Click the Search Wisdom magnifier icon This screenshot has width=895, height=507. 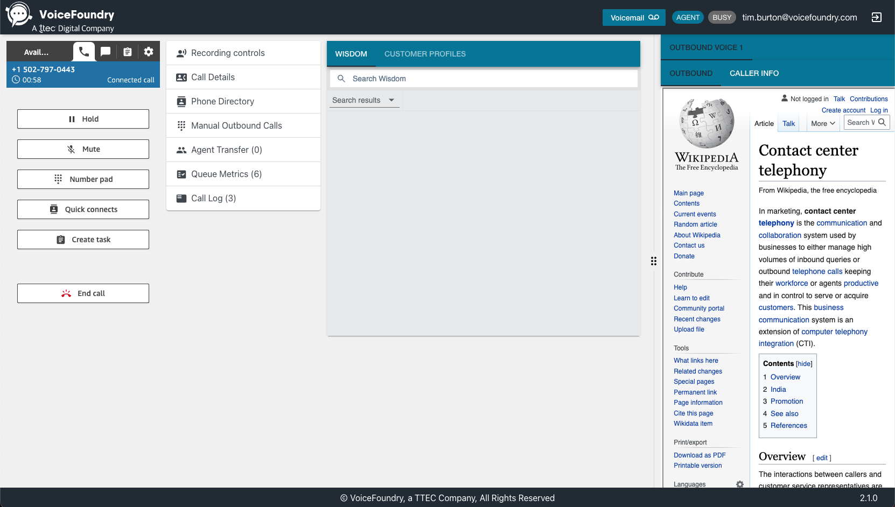pos(341,79)
